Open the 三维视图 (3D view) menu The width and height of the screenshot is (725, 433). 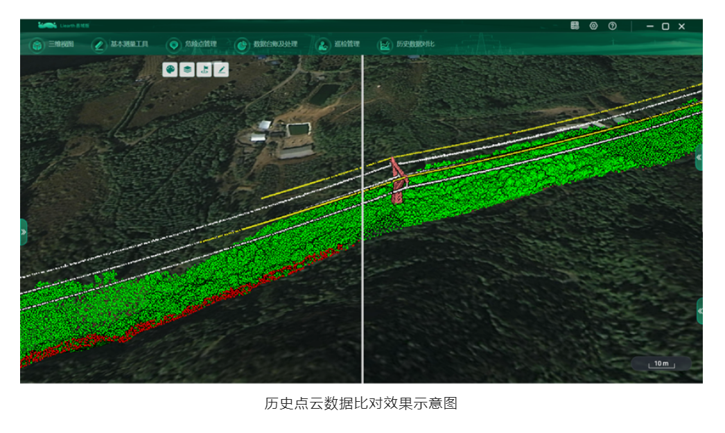point(52,44)
